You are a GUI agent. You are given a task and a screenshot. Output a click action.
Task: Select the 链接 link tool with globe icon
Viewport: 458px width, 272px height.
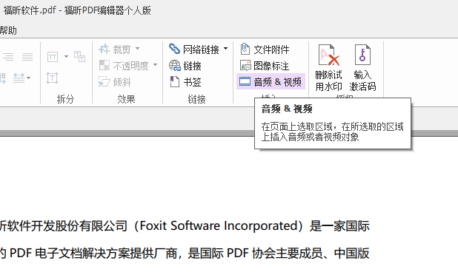[185, 66]
